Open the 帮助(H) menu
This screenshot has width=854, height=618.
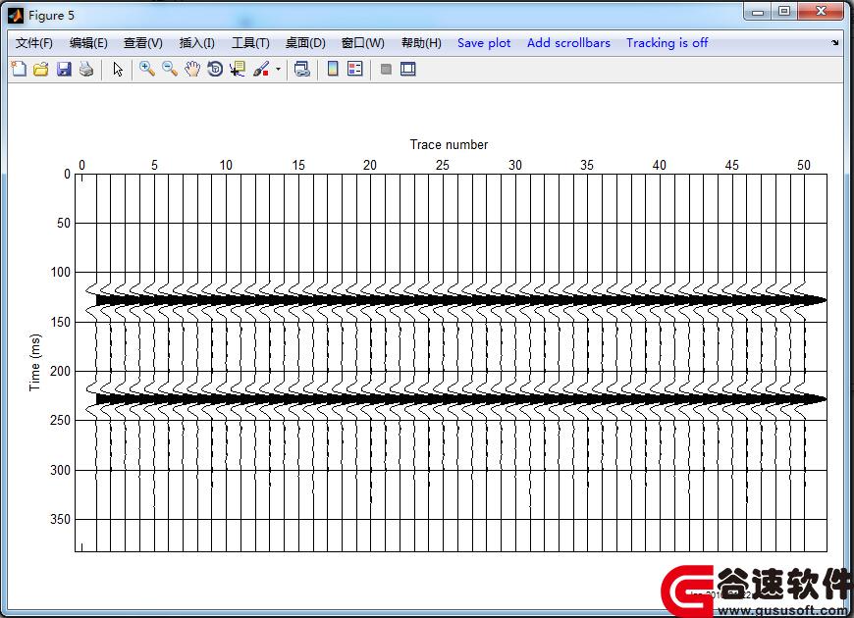421,43
